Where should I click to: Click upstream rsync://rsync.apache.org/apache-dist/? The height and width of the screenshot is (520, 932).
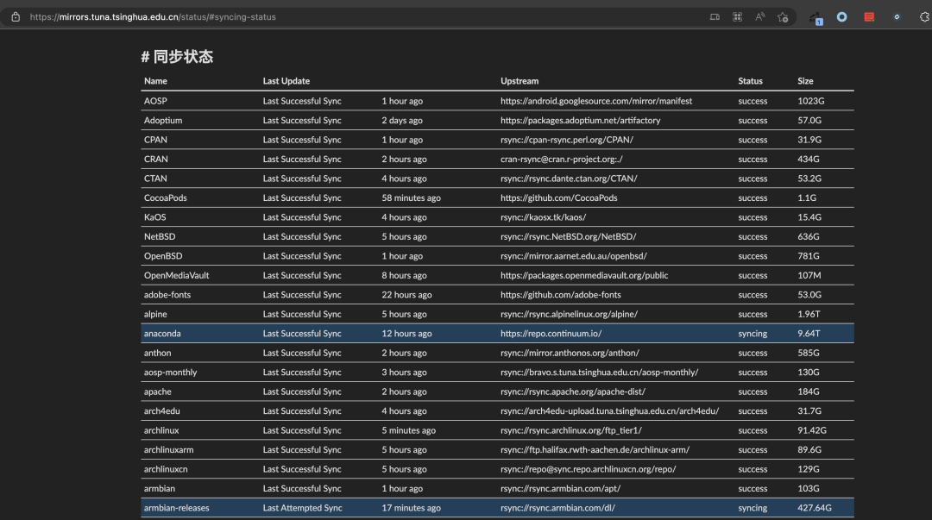tap(573, 392)
